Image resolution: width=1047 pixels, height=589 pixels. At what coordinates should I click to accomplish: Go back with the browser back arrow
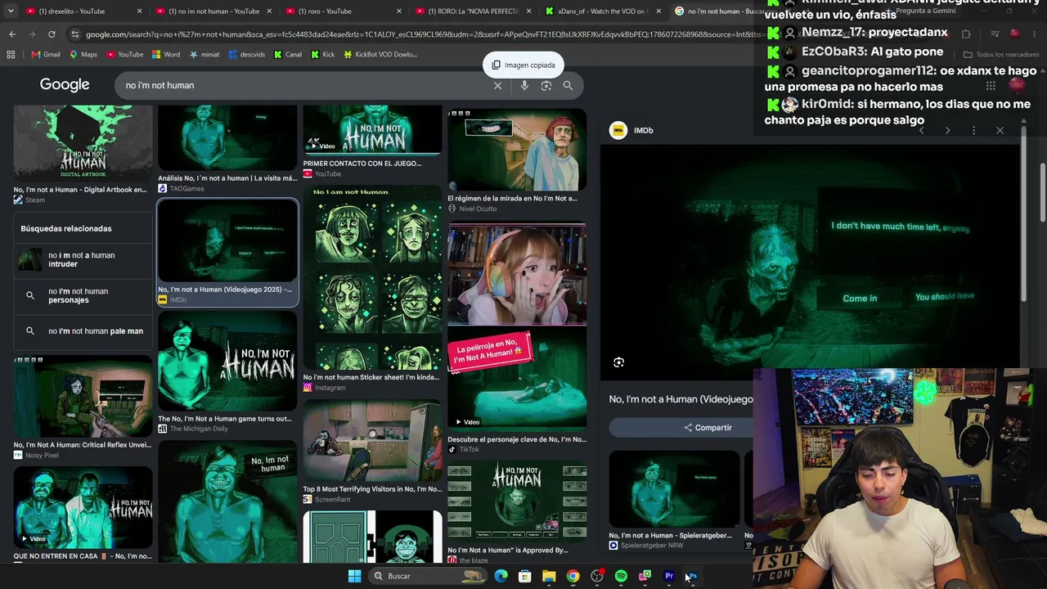12,34
